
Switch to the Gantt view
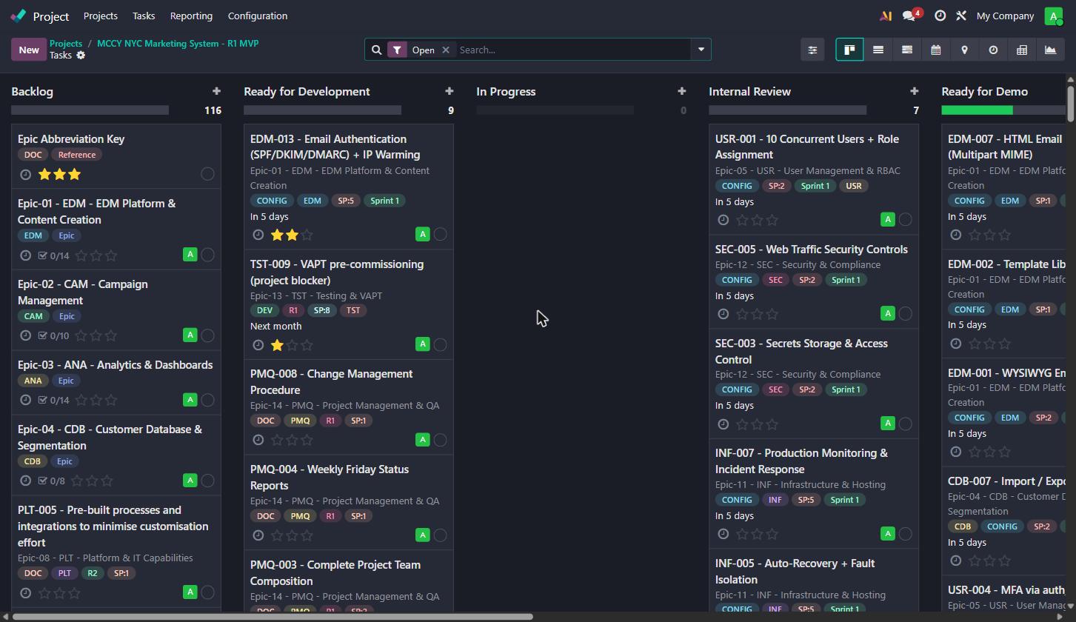[x=907, y=50]
